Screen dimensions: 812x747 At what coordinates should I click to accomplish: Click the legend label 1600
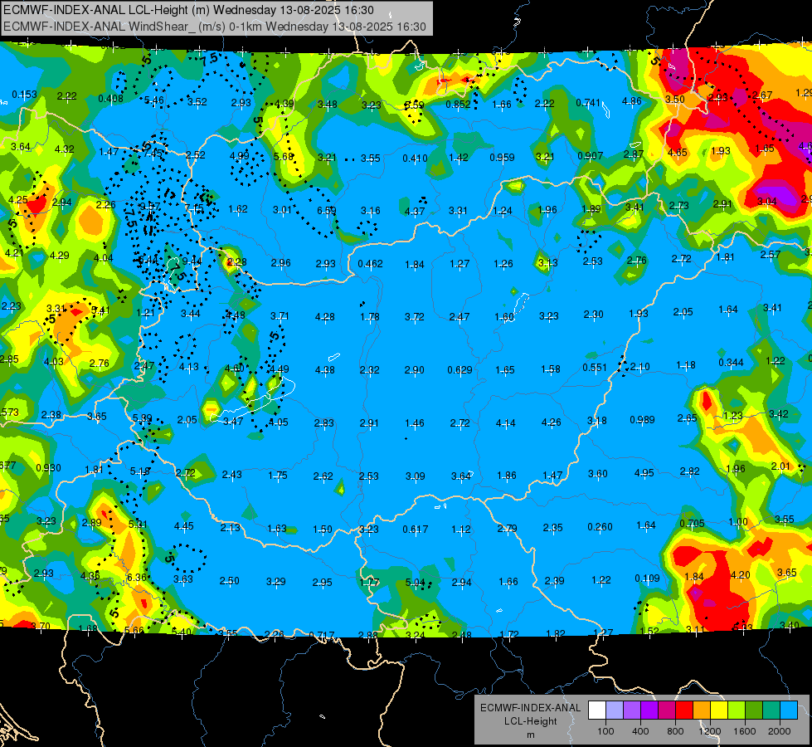[745, 731]
